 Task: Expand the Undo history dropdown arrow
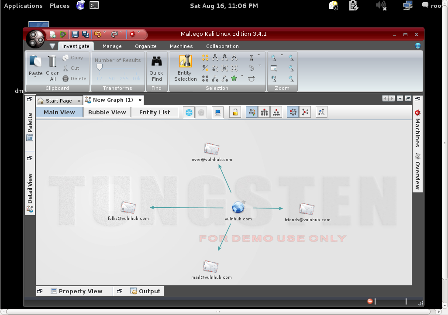104,32
